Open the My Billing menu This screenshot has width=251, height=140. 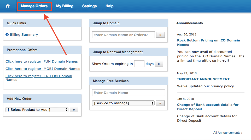[65, 6]
